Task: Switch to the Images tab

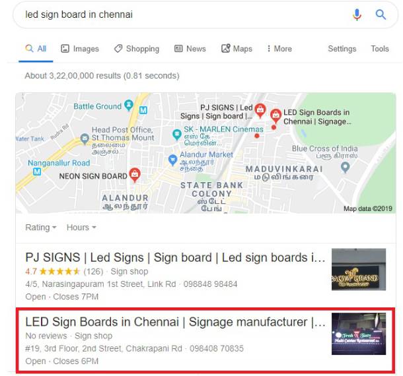Action: click(x=80, y=49)
